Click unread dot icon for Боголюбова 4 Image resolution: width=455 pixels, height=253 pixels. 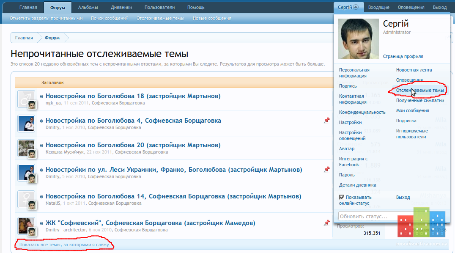coord(41,121)
